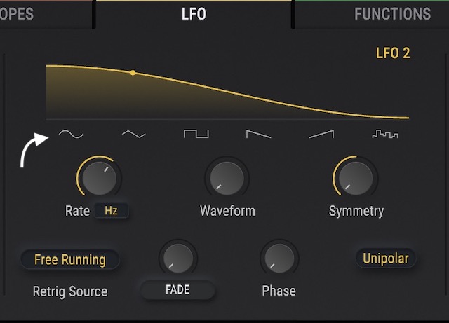Select the sample-and-hold random waveform icon
The image size is (449, 323).
tap(384, 133)
